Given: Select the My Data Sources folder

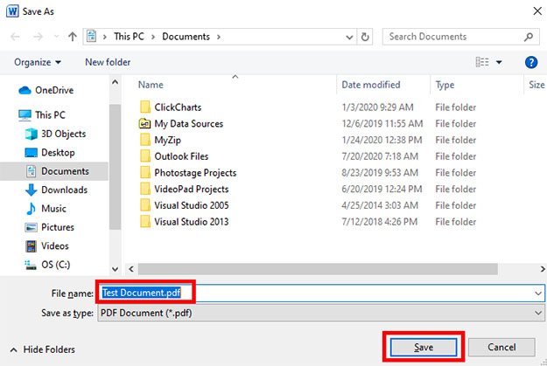Looking at the screenshot, I should 189,124.
